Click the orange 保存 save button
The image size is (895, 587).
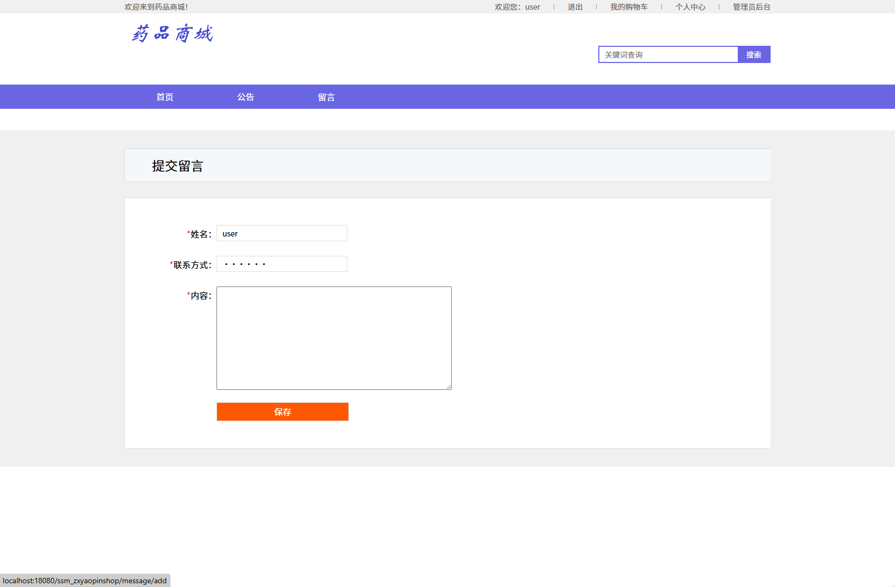pos(282,411)
